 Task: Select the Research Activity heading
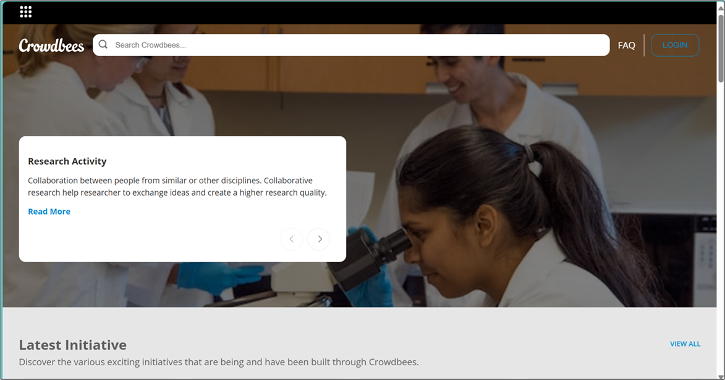pyautogui.click(x=67, y=161)
